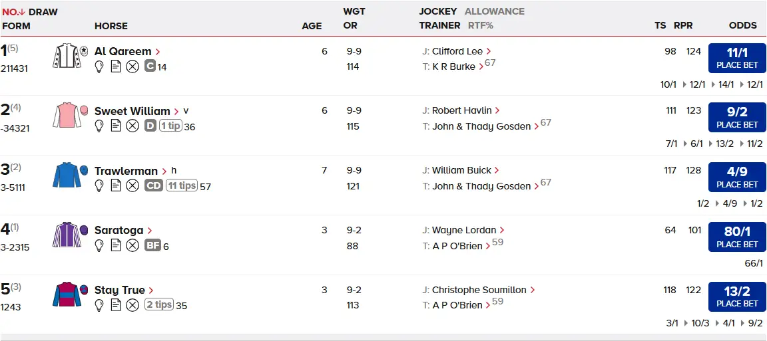Click the lightbulb icon under Al Qareem
The height and width of the screenshot is (341, 767).
(x=100, y=66)
